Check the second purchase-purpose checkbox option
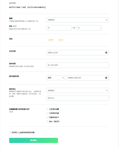The height and width of the screenshot is (148, 119). coord(47,113)
